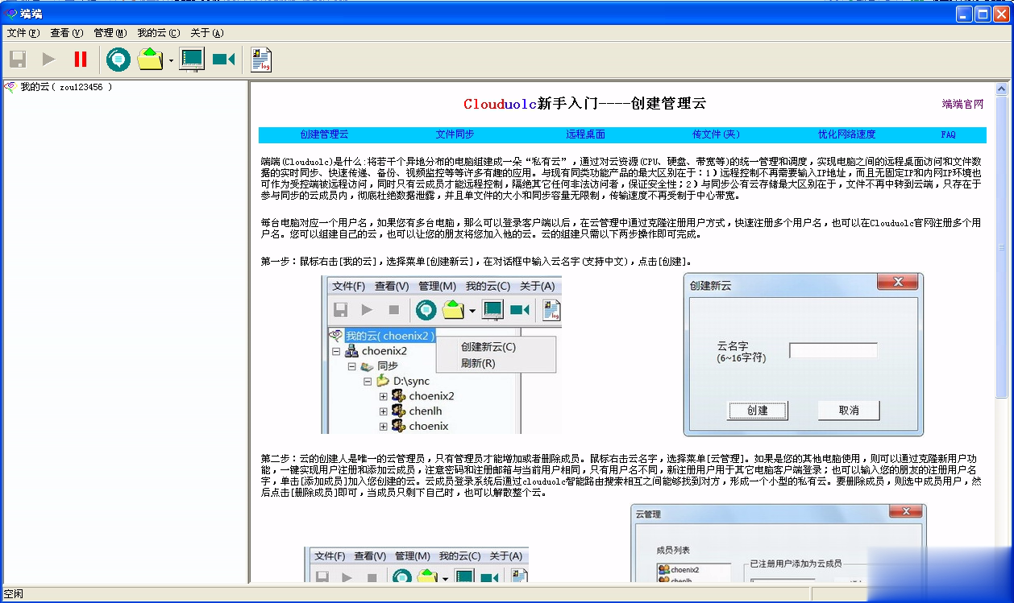
Task: Open the 文件 menu
Action: [x=23, y=33]
